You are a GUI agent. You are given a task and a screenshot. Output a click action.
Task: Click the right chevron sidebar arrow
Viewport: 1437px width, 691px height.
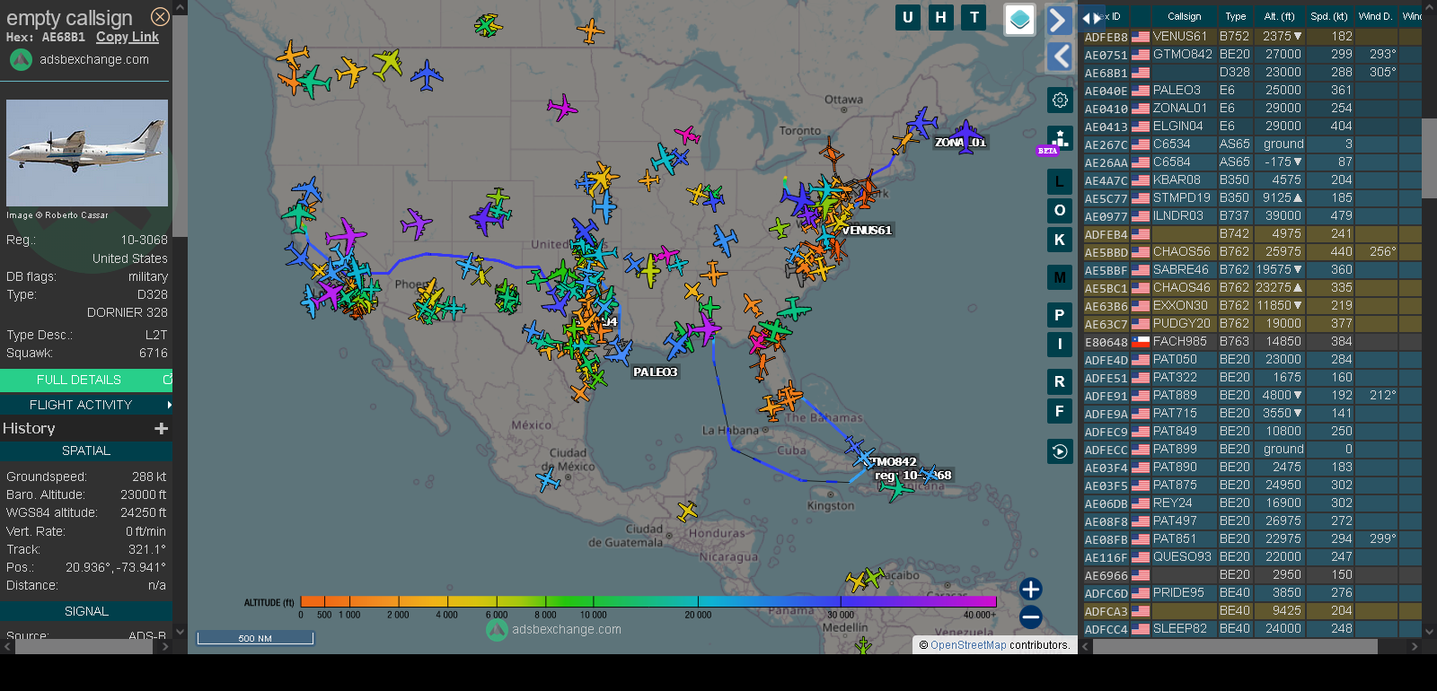[1060, 20]
